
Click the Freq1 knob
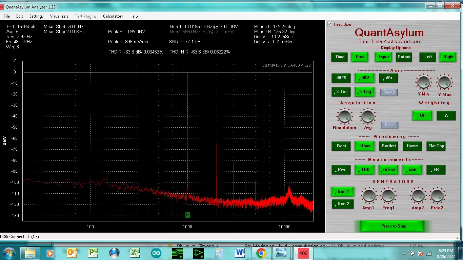tap(388, 196)
